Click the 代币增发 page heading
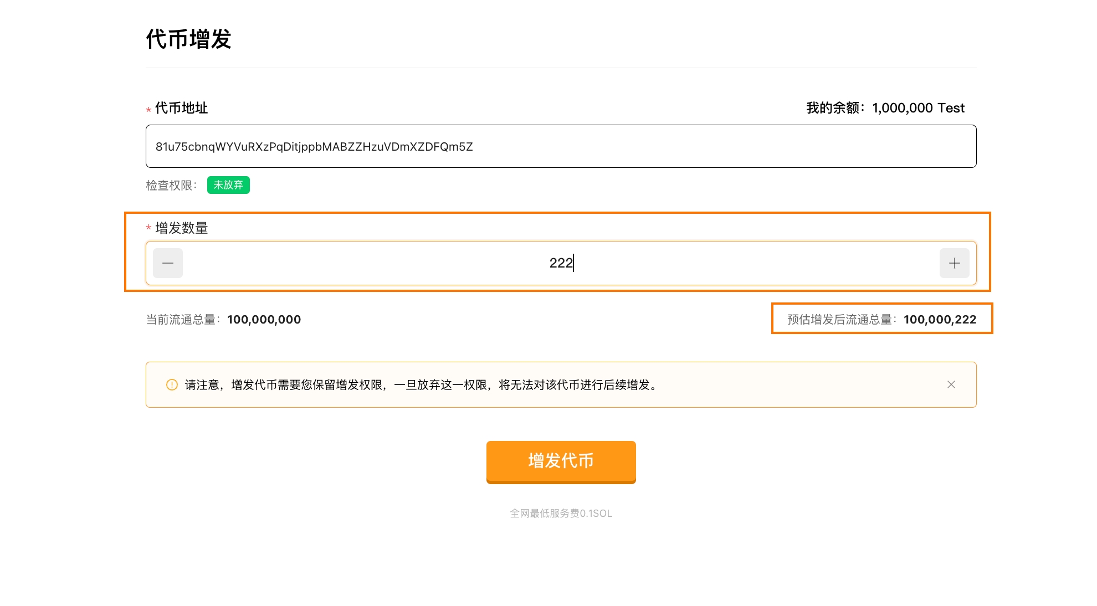1097x606 pixels. pos(188,39)
